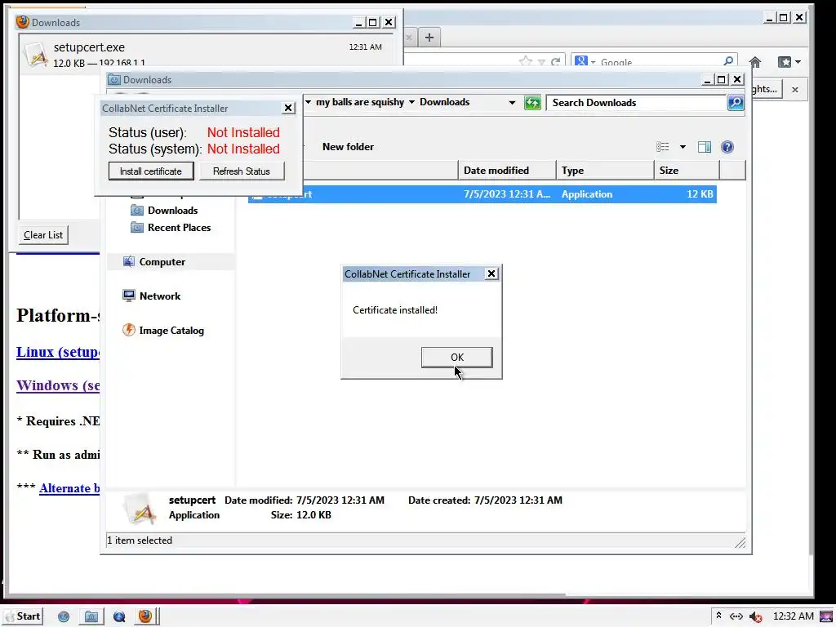The width and height of the screenshot is (836, 627).
Task: Close the current Firefox tab with its x
Action: coord(409,38)
